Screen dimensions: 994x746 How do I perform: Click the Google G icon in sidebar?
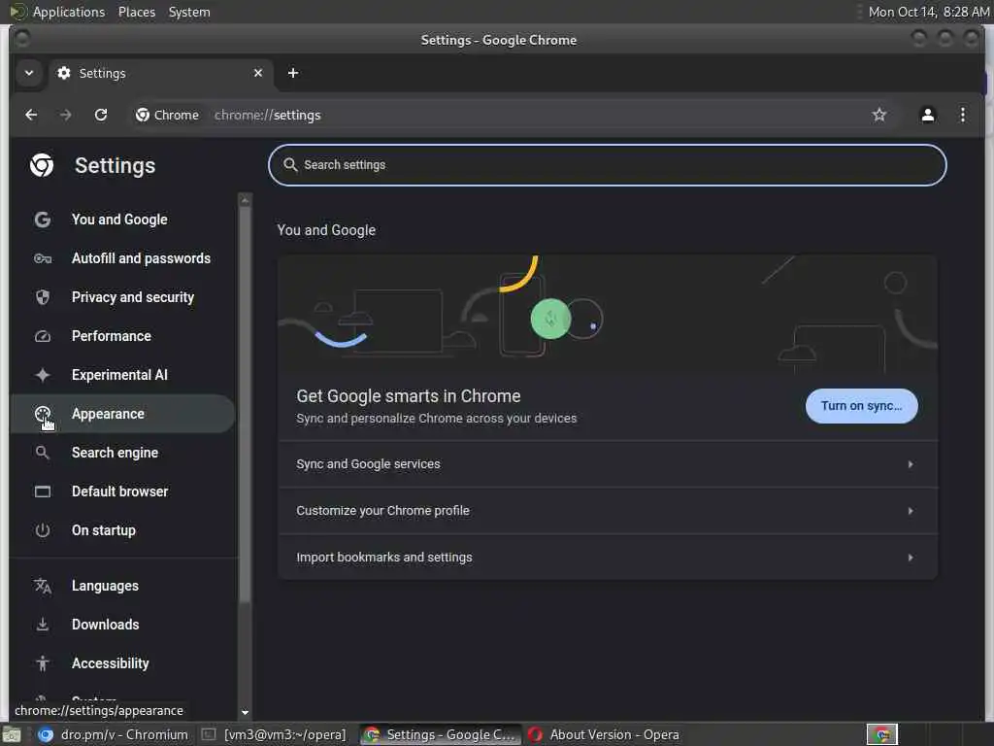pos(43,220)
